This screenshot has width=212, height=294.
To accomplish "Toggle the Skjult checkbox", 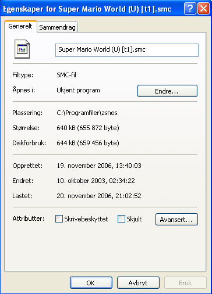I will 121,219.
